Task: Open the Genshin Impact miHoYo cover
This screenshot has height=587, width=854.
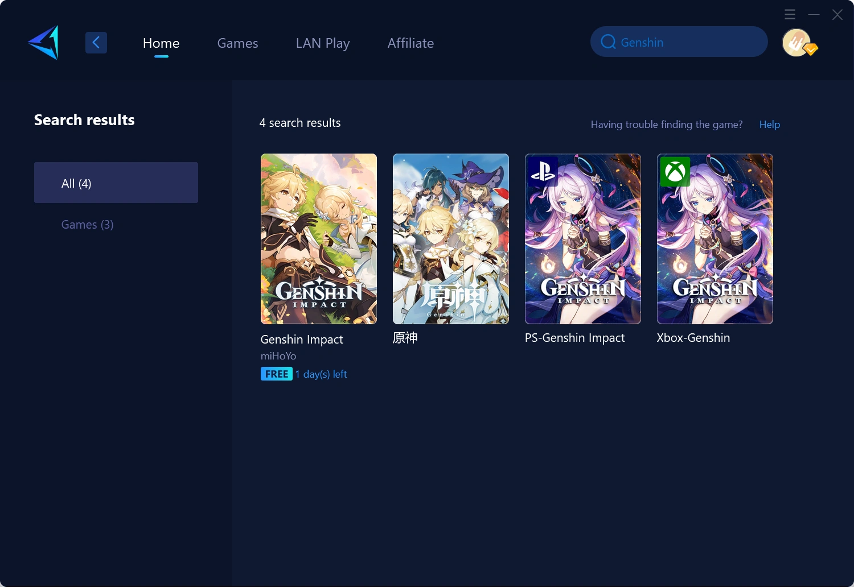Action: pos(319,239)
